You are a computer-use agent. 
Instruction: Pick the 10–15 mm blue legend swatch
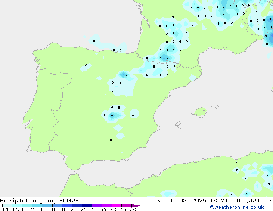point(57,205)
